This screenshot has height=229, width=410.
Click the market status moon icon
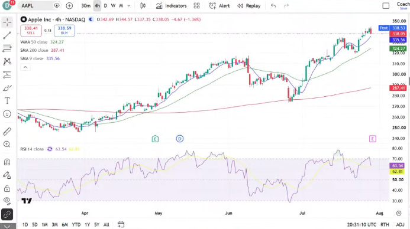(91, 19)
